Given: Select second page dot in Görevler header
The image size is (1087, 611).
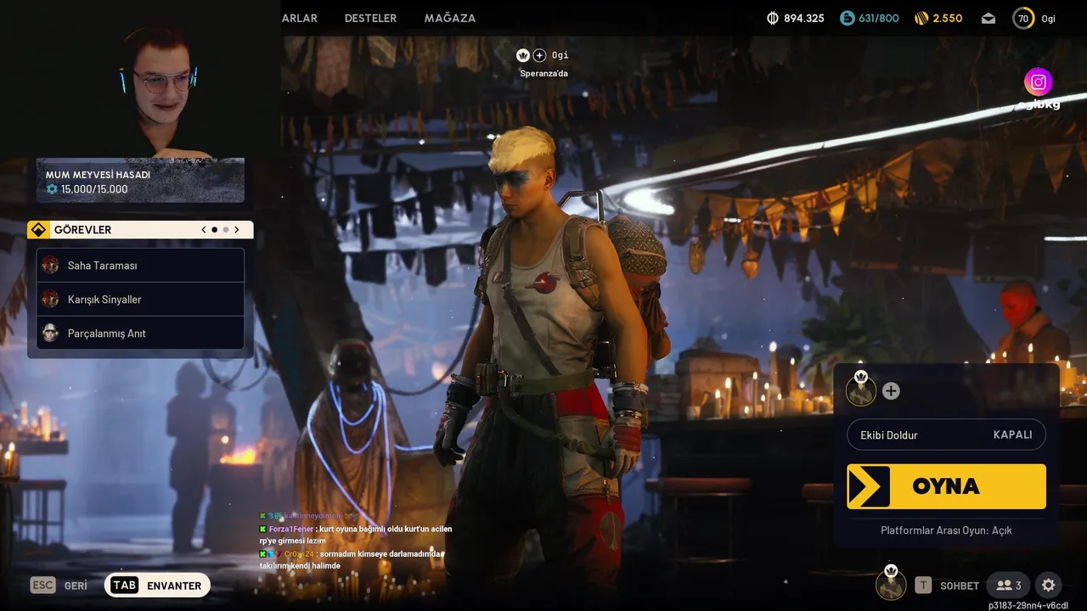Looking at the screenshot, I should tap(226, 230).
